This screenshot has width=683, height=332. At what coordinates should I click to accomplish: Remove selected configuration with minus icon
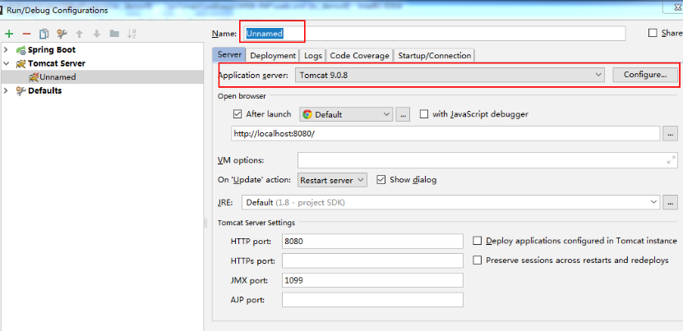(x=26, y=34)
